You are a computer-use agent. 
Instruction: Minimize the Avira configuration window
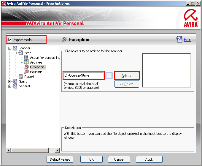point(188,4)
